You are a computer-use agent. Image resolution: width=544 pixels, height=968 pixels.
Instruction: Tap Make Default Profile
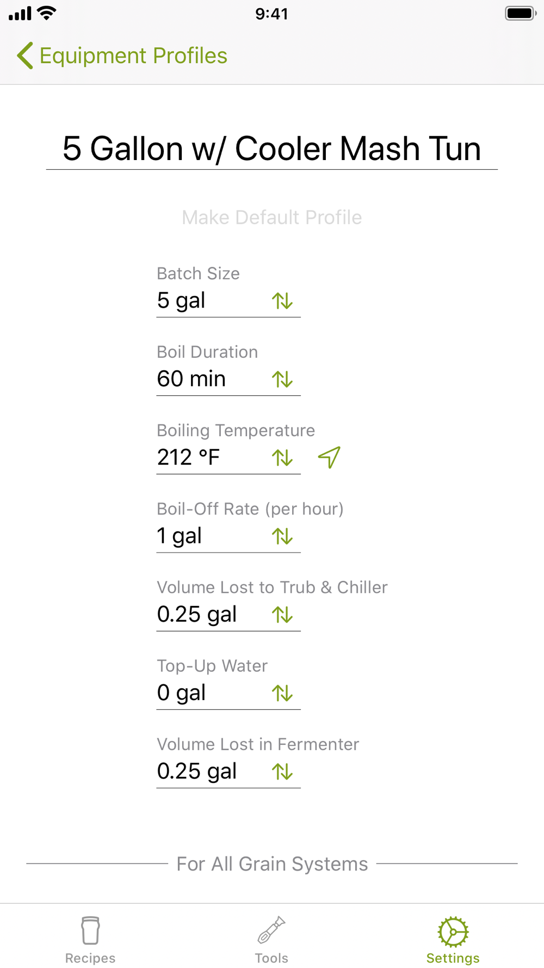click(x=272, y=217)
